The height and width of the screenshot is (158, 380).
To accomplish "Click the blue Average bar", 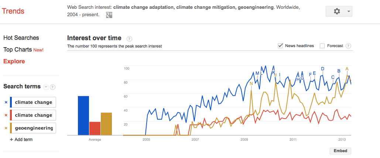I will point(83,115).
